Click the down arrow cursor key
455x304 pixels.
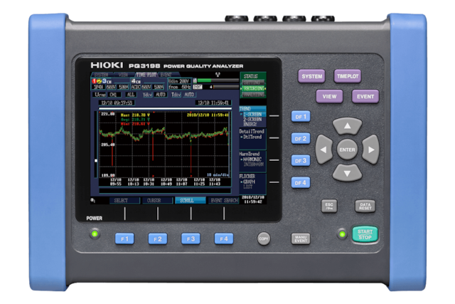coord(347,173)
